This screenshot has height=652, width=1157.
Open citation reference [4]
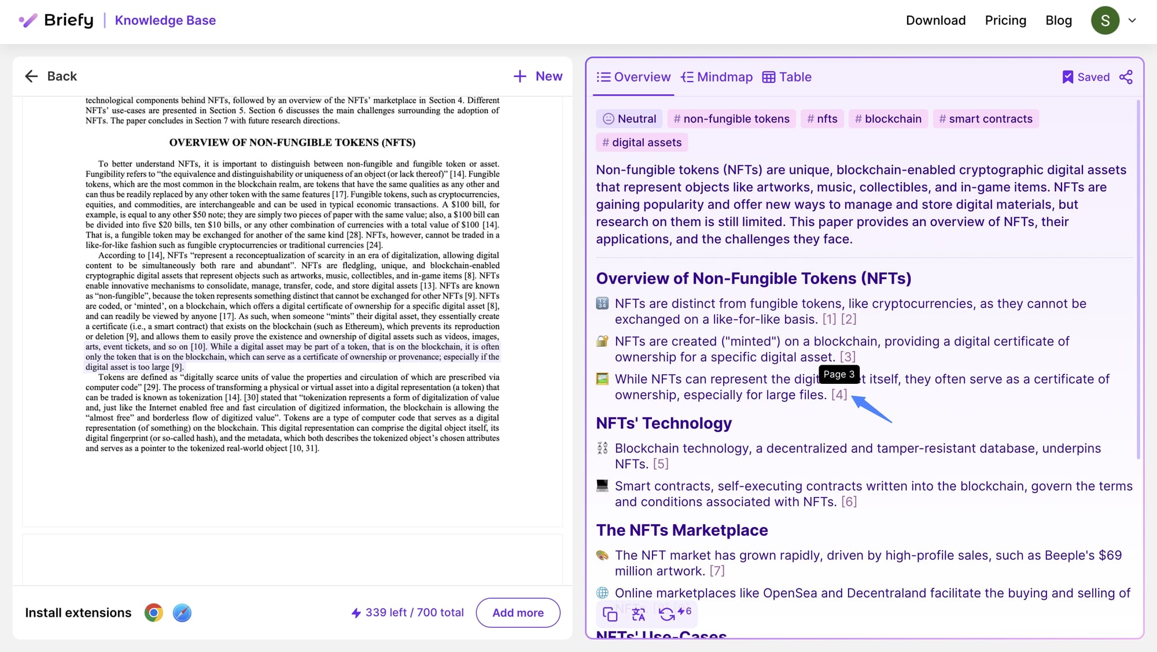pyautogui.click(x=839, y=395)
